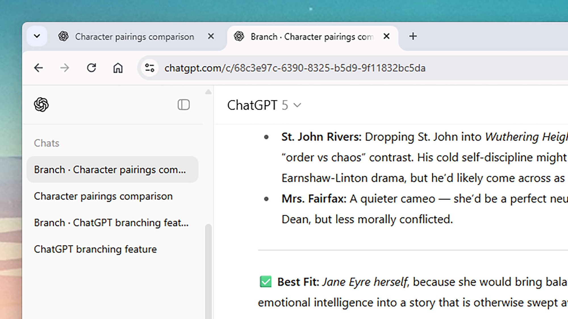Click the sidebar scroll up arrow
This screenshot has height=319, width=568.
[208, 92]
